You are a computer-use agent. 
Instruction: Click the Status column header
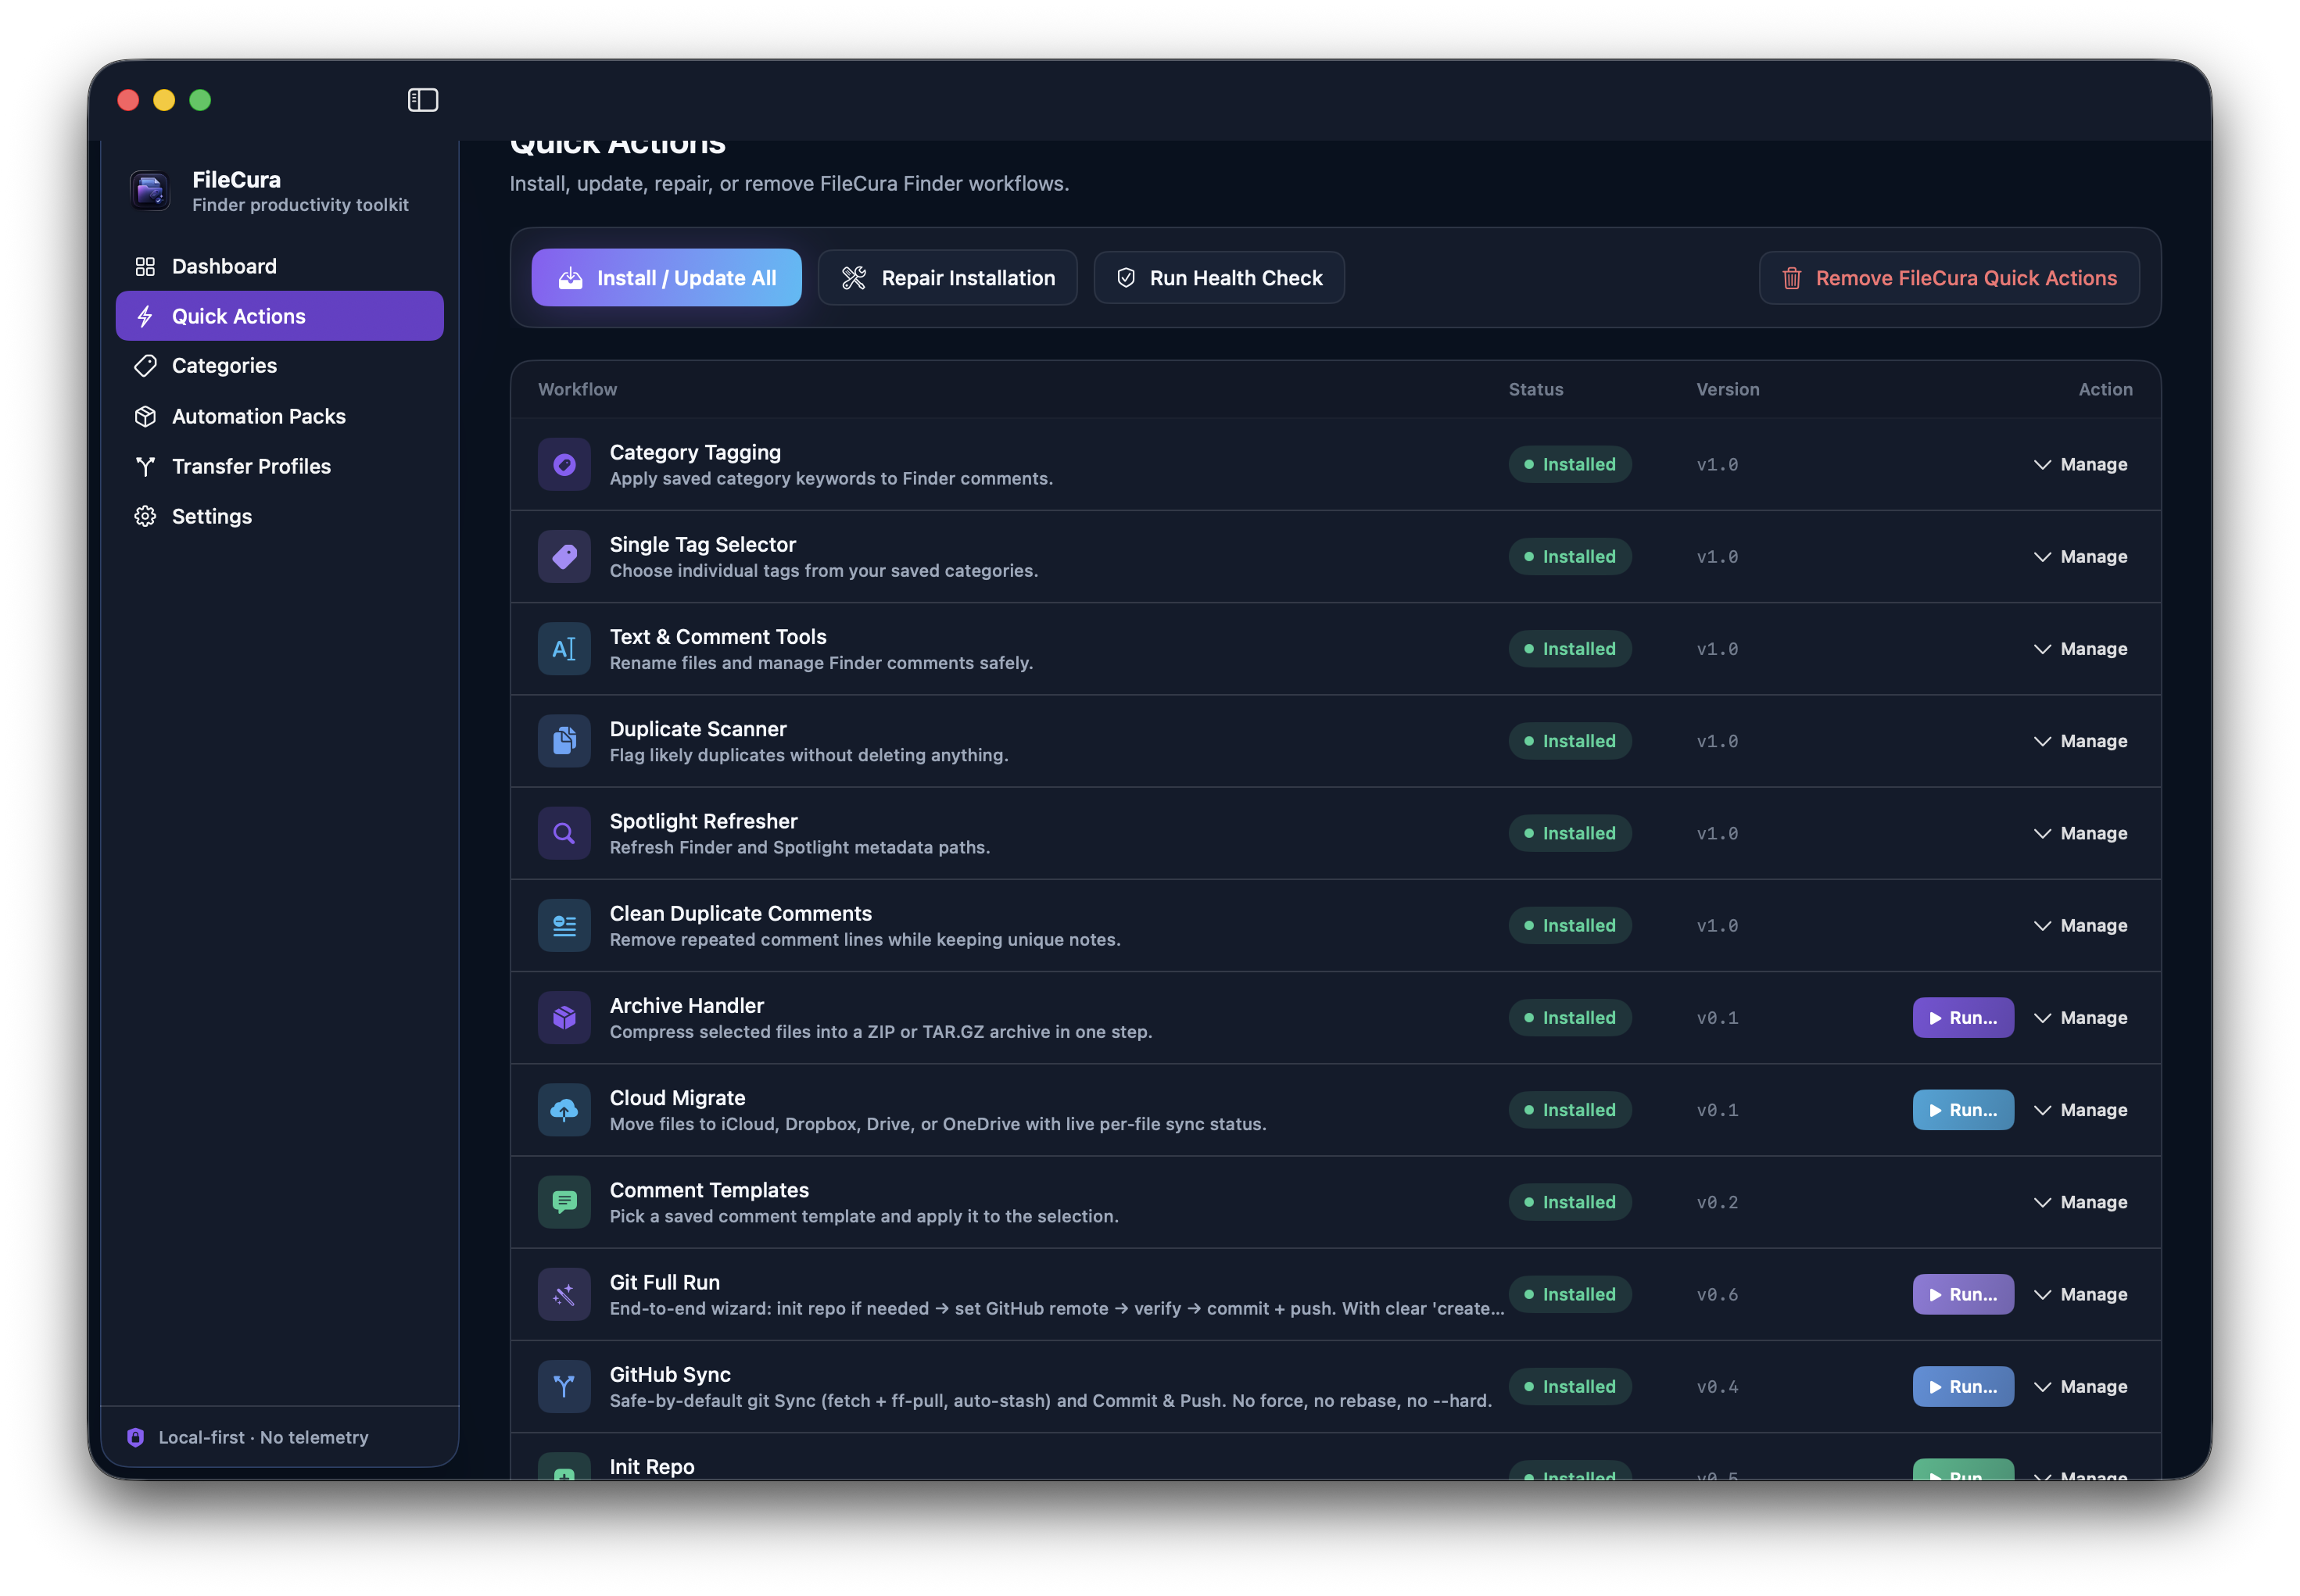click(1535, 389)
